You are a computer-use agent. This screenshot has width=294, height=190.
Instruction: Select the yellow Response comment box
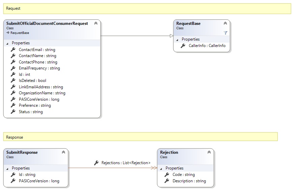pos(140,137)
